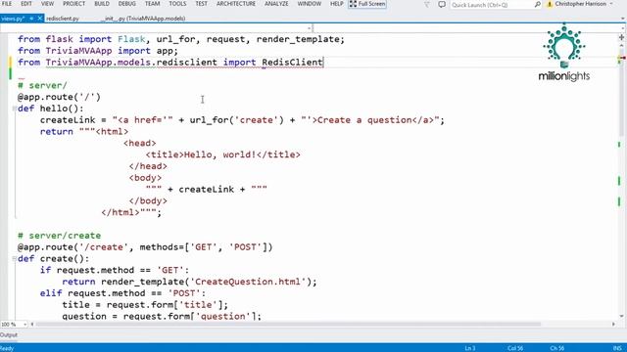Click the Quick Launch magnifier icon
Viewport: 627px width, 352px height.
[x=538, y=4]
